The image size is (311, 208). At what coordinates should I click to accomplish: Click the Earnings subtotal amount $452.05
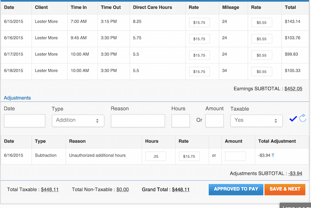click(293, 89)
